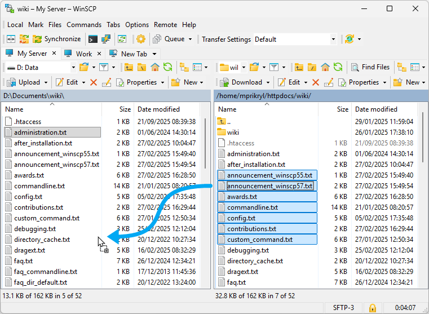Toggle Synchronize Browsing icon
This screenshot has height=314, width=429.
24,39
